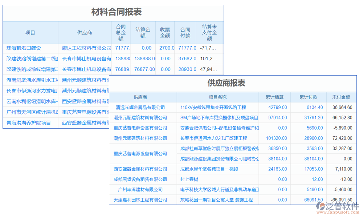Sort by the 合同总金额 column header
Screen dimensions: 363x218
[x=121, y=32]
